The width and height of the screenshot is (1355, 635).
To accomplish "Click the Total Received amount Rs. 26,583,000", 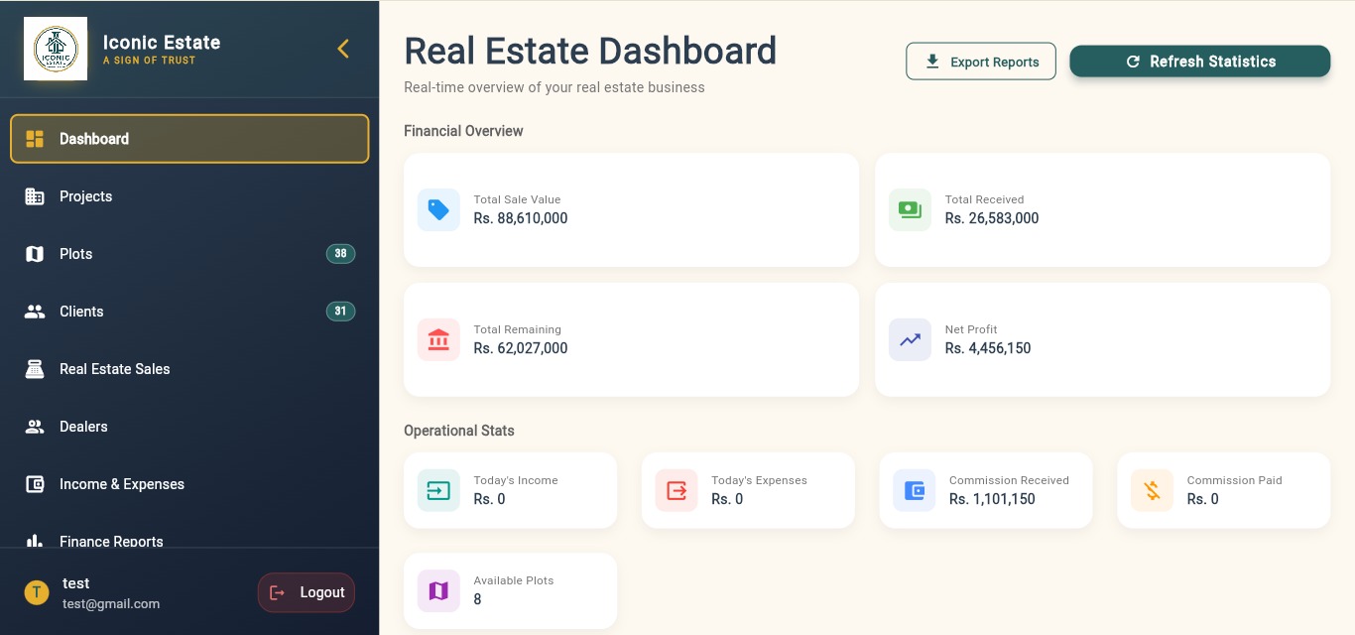I will coord(992,218).
